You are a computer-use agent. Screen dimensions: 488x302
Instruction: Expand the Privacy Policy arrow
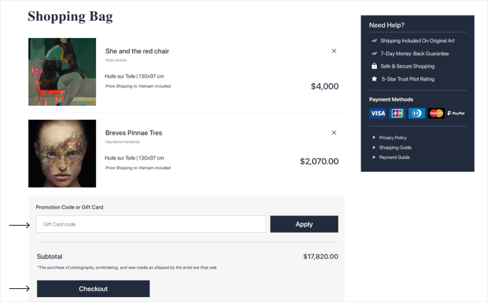point(374,138)
